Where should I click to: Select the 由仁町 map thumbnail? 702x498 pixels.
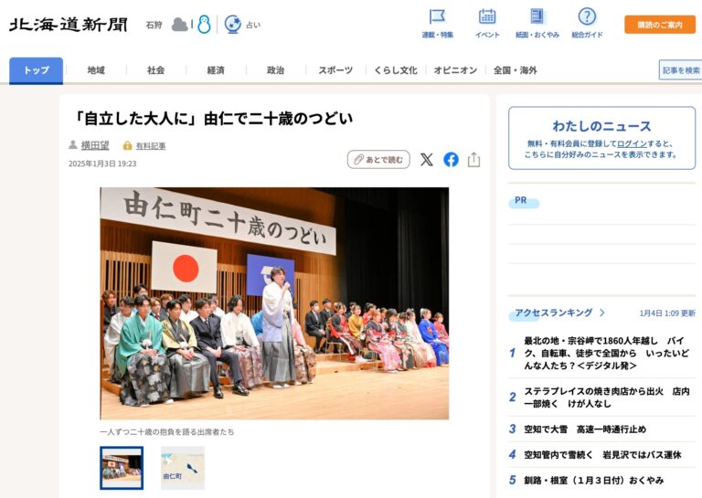[x=182, y=468]
